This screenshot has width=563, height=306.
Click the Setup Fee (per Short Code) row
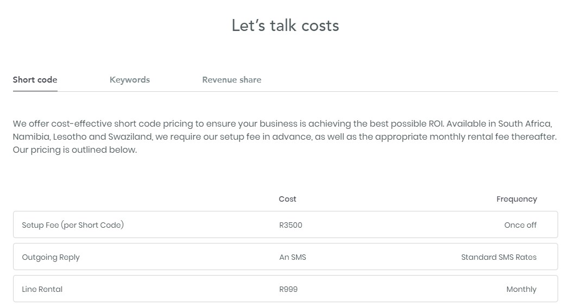tap(286, 224)
